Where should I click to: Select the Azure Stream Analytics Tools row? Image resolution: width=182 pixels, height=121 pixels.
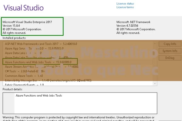(78, 67)
